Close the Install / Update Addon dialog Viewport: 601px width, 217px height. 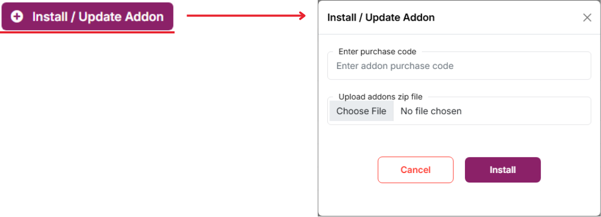coord(587,18)
